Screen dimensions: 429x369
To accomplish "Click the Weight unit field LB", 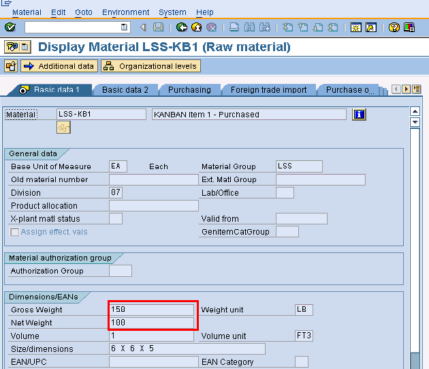I will click(x=304, y=310).
